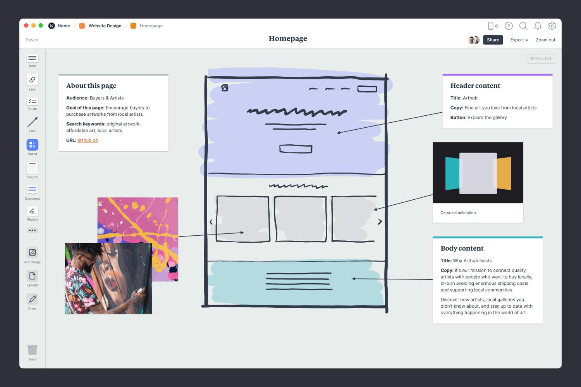Click the photo of the artist painting
581x387 pixels.
108,278
